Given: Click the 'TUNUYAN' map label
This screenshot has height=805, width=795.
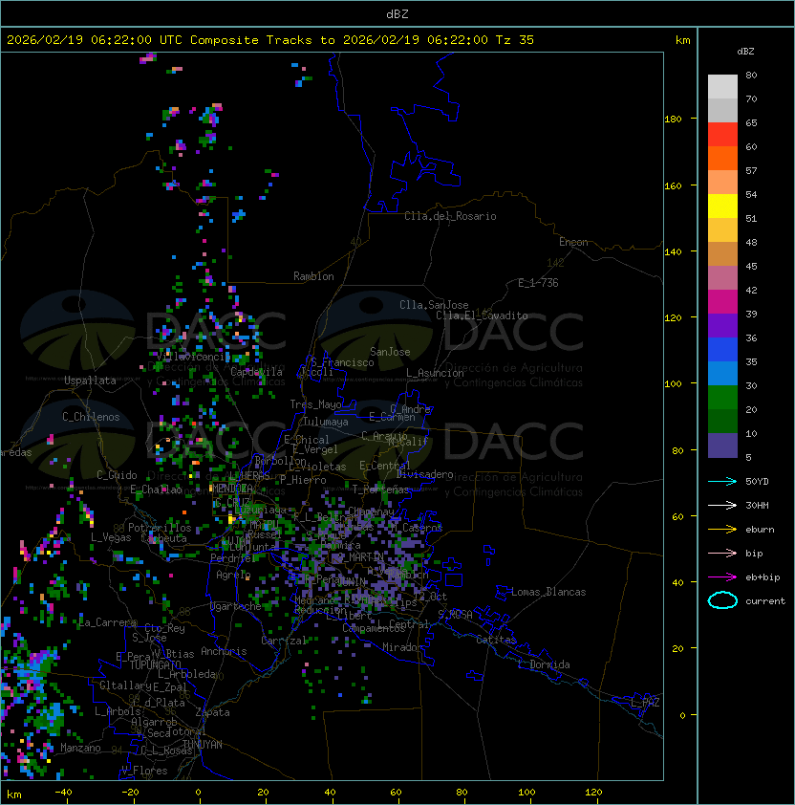Looking at the screenshot, I should 203,745.
